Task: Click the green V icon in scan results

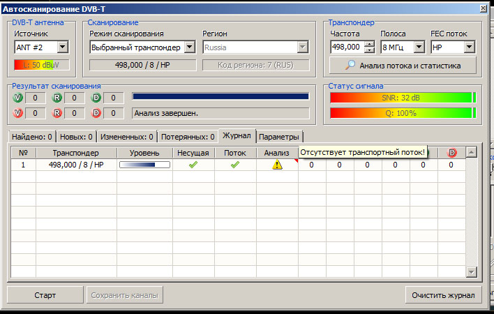Action: pos(18,98)
